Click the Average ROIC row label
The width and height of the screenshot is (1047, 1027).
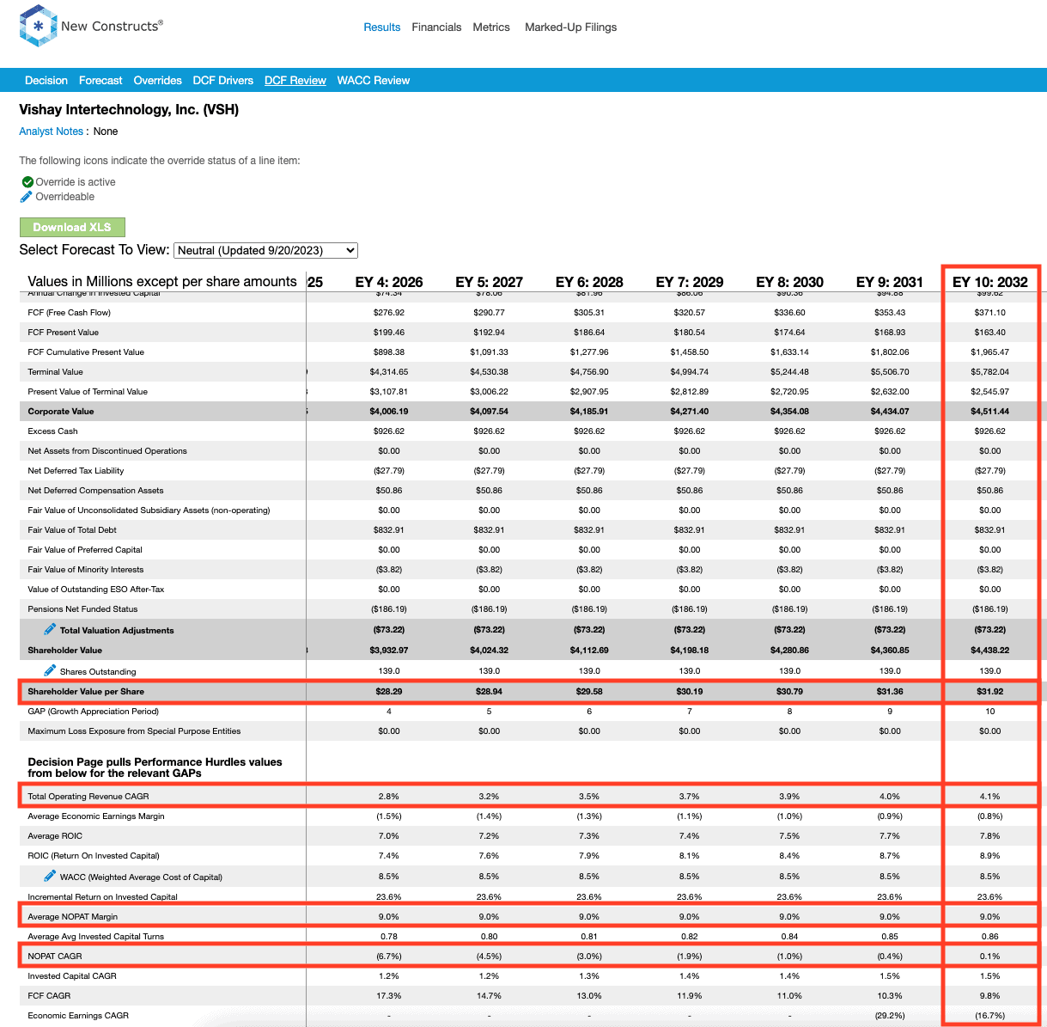click(55, 836)
